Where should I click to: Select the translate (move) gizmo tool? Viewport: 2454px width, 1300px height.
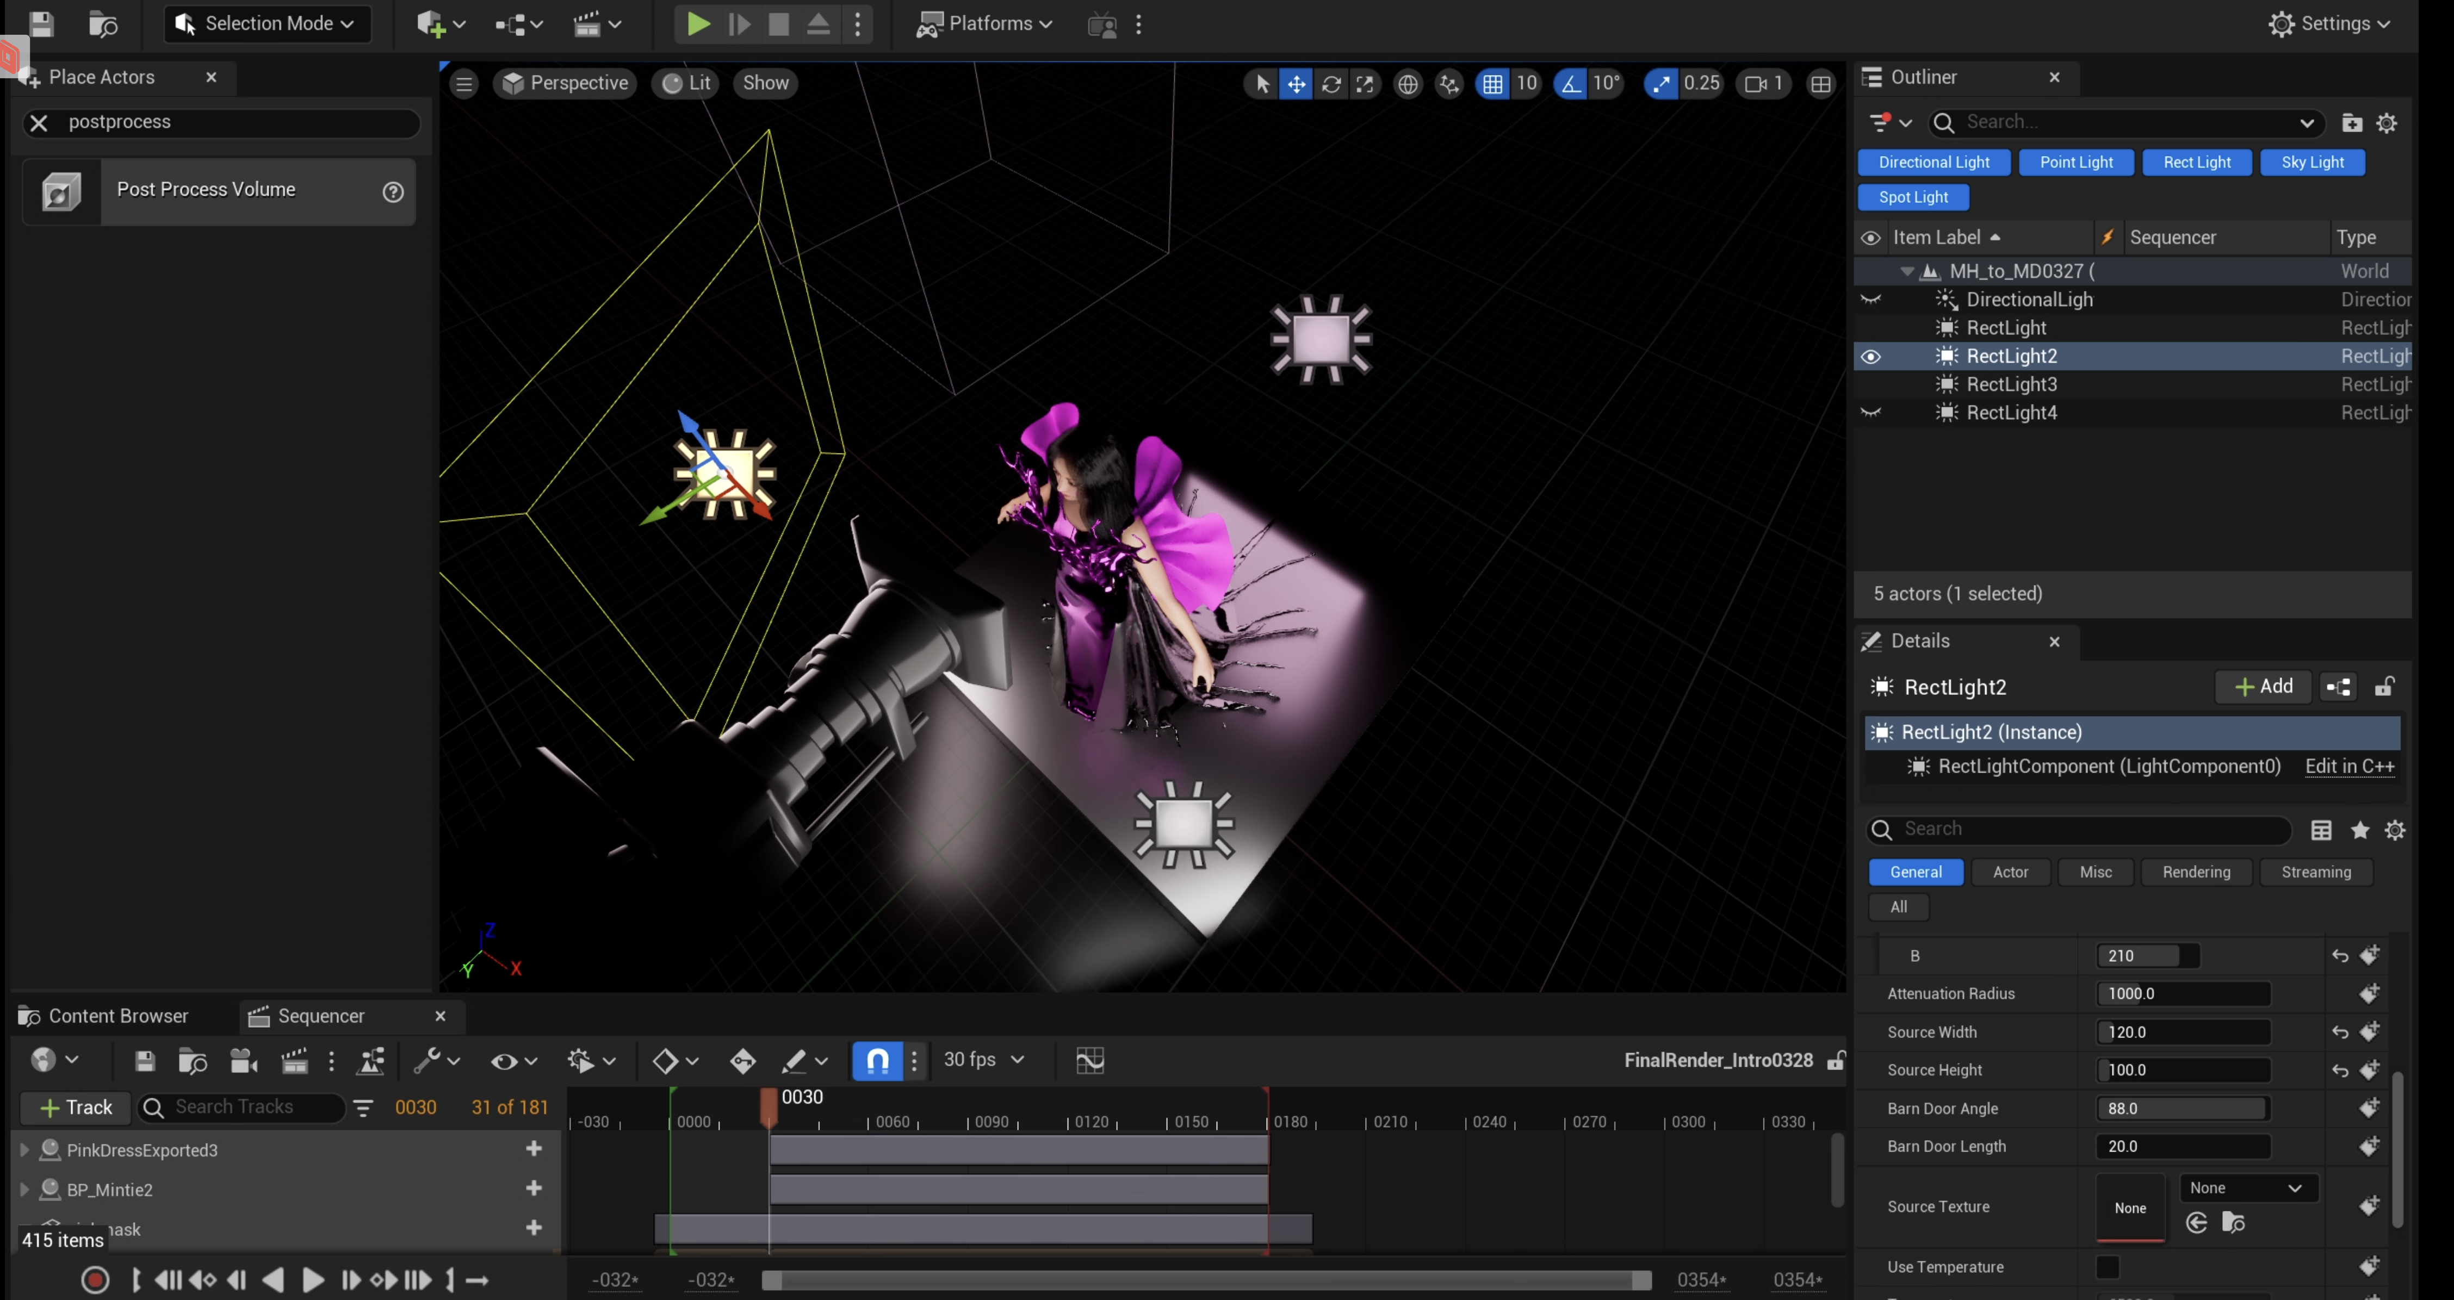[x=1296, y=84]
